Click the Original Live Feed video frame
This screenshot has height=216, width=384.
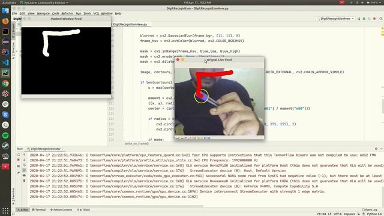[x=219, y=101]
